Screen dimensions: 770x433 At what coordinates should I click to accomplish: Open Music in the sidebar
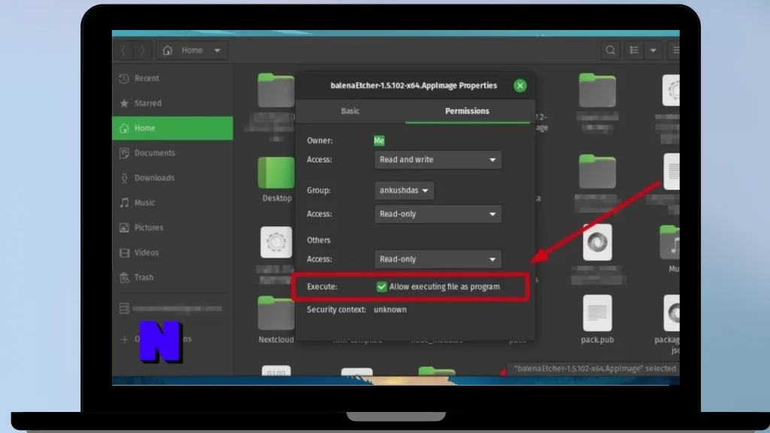tap(172, 203)
